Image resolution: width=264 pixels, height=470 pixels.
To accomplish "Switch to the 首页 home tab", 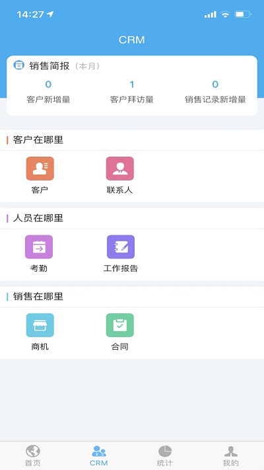I will (x=33, y=455).
